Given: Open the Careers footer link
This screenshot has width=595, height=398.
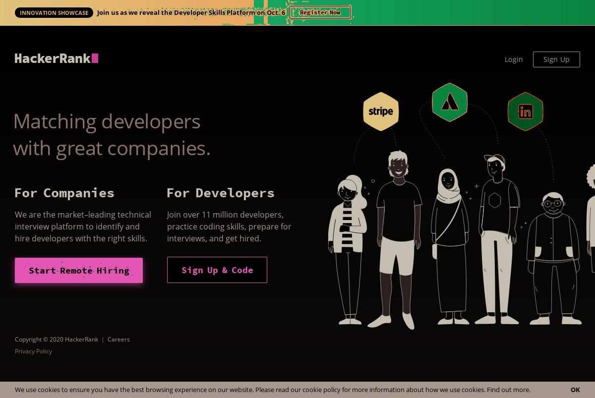Looking at the screenshot, I should click(x=119, y=340).
